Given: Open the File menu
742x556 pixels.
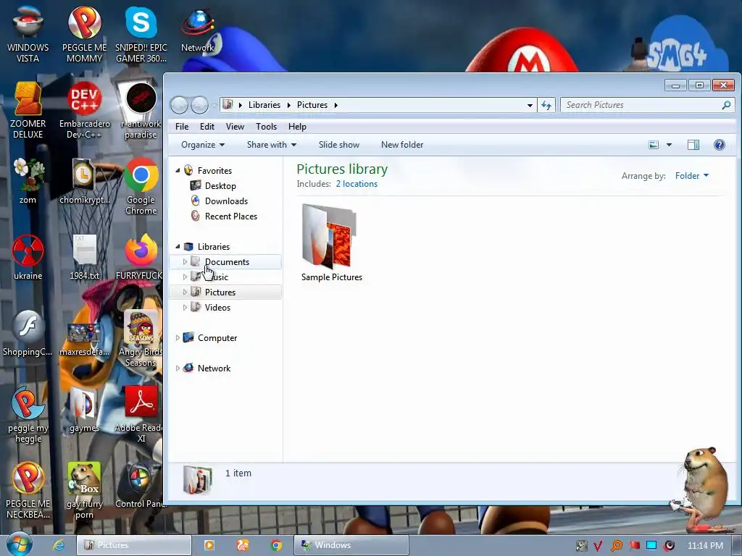Looking at the screenshot, I should coord(182,127).
